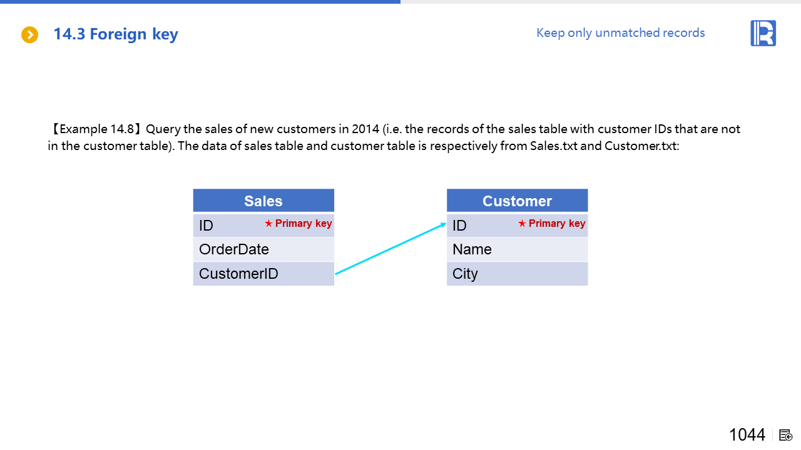Click the orange chevron icon beside the section title

[x=29, y=34]
